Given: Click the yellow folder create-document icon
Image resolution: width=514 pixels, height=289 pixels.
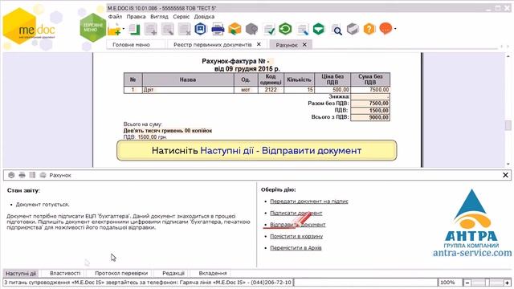Looking at the screenshot, I should click(114, 30).
